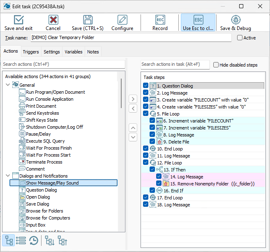Screen dimensions: 270x252
Task: Move step down with down arrow button
Action: point(133,137)
